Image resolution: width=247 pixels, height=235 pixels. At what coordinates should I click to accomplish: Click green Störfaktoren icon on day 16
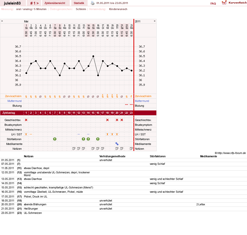point(98,139)
